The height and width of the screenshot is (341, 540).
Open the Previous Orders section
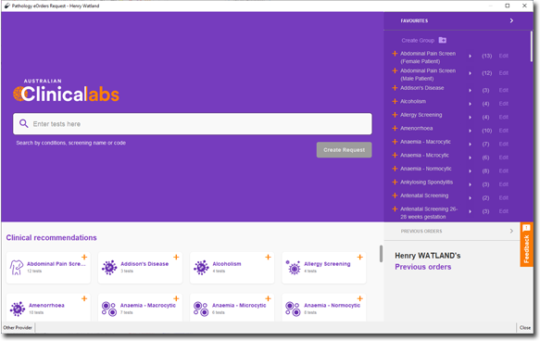click(x=457, y=231)
